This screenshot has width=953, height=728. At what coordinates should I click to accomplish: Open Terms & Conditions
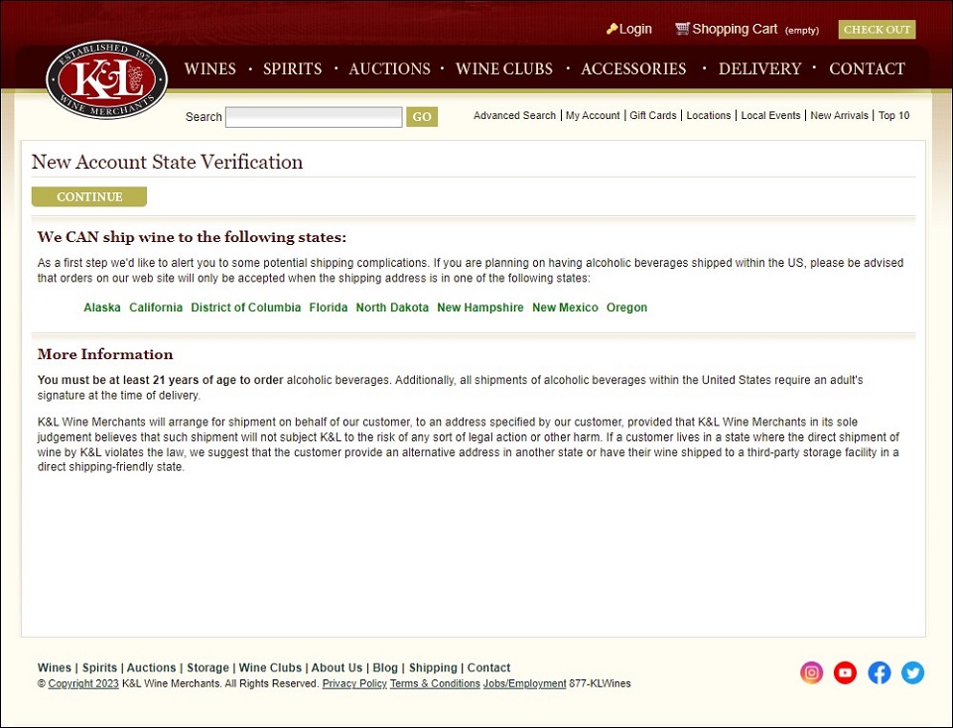tap(435, 683)
